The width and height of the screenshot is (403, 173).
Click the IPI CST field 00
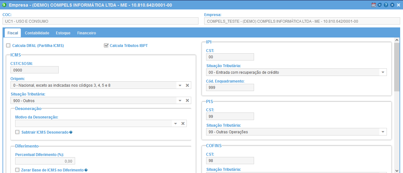(230, 57)
